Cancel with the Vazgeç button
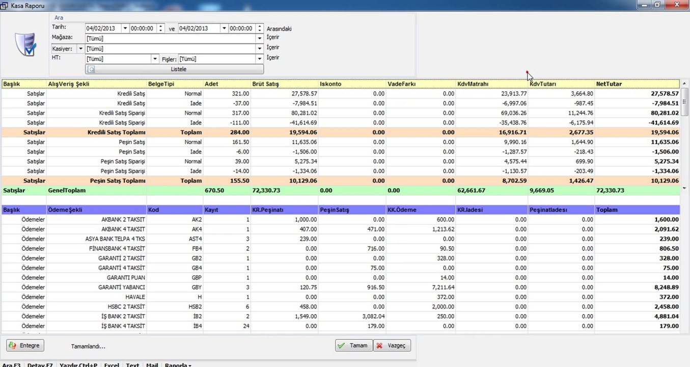The height and width of the screenshot is (367, 690). pos(392,345)
